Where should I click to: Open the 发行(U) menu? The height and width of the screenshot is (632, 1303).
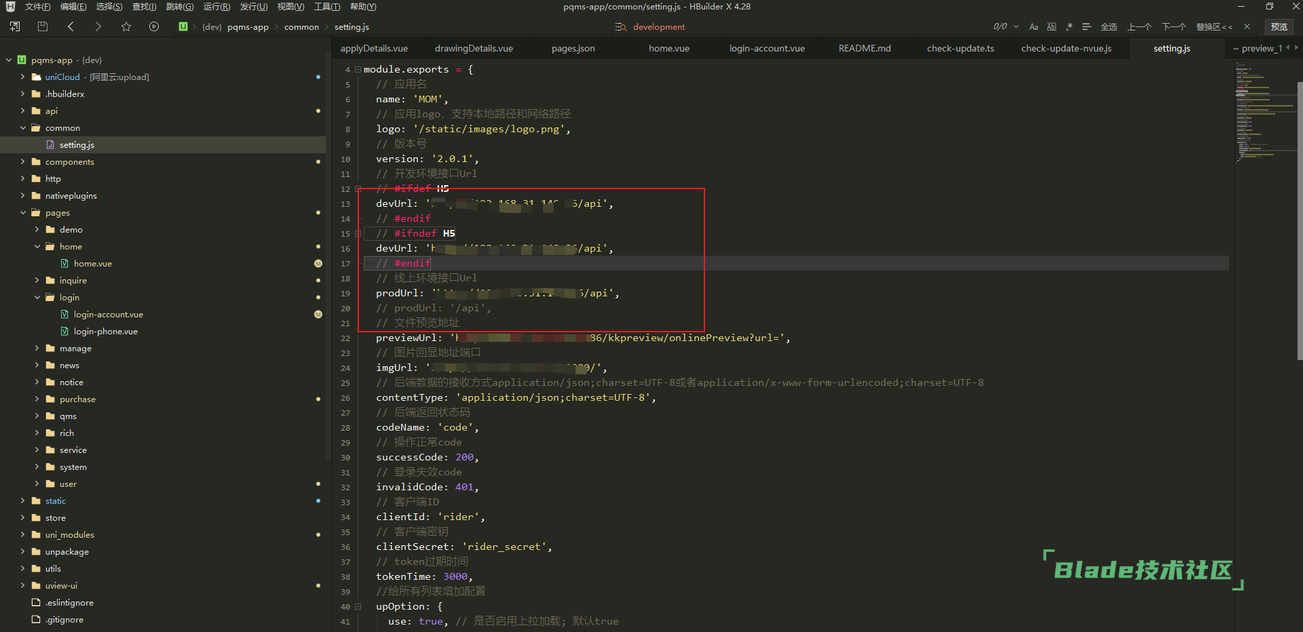pyautogui.click(x=254, y=7)
